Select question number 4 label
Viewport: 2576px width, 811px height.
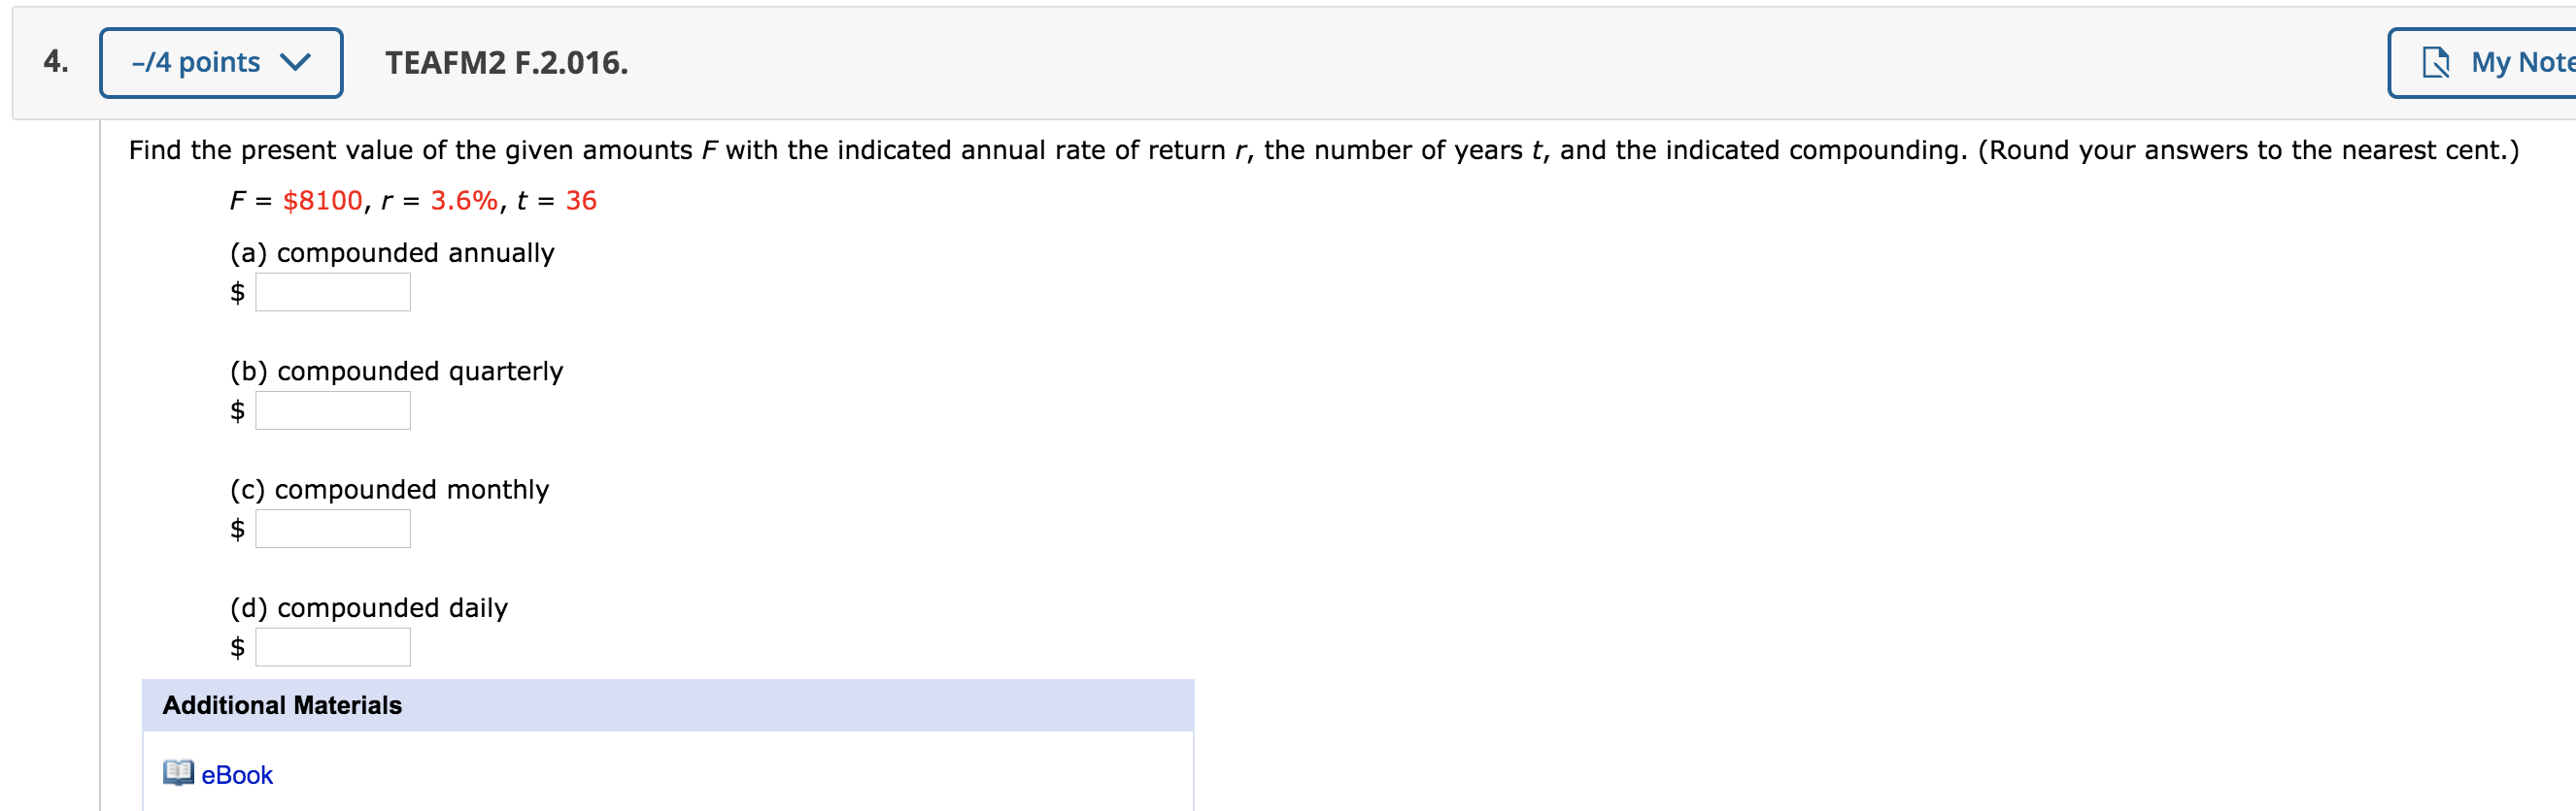[54, 62]
